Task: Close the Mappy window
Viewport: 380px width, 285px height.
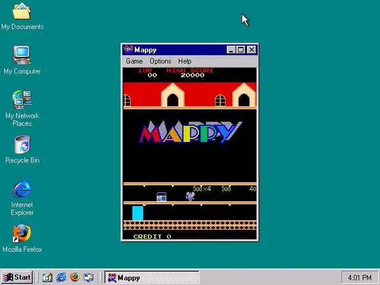Action: pos(252,50)
